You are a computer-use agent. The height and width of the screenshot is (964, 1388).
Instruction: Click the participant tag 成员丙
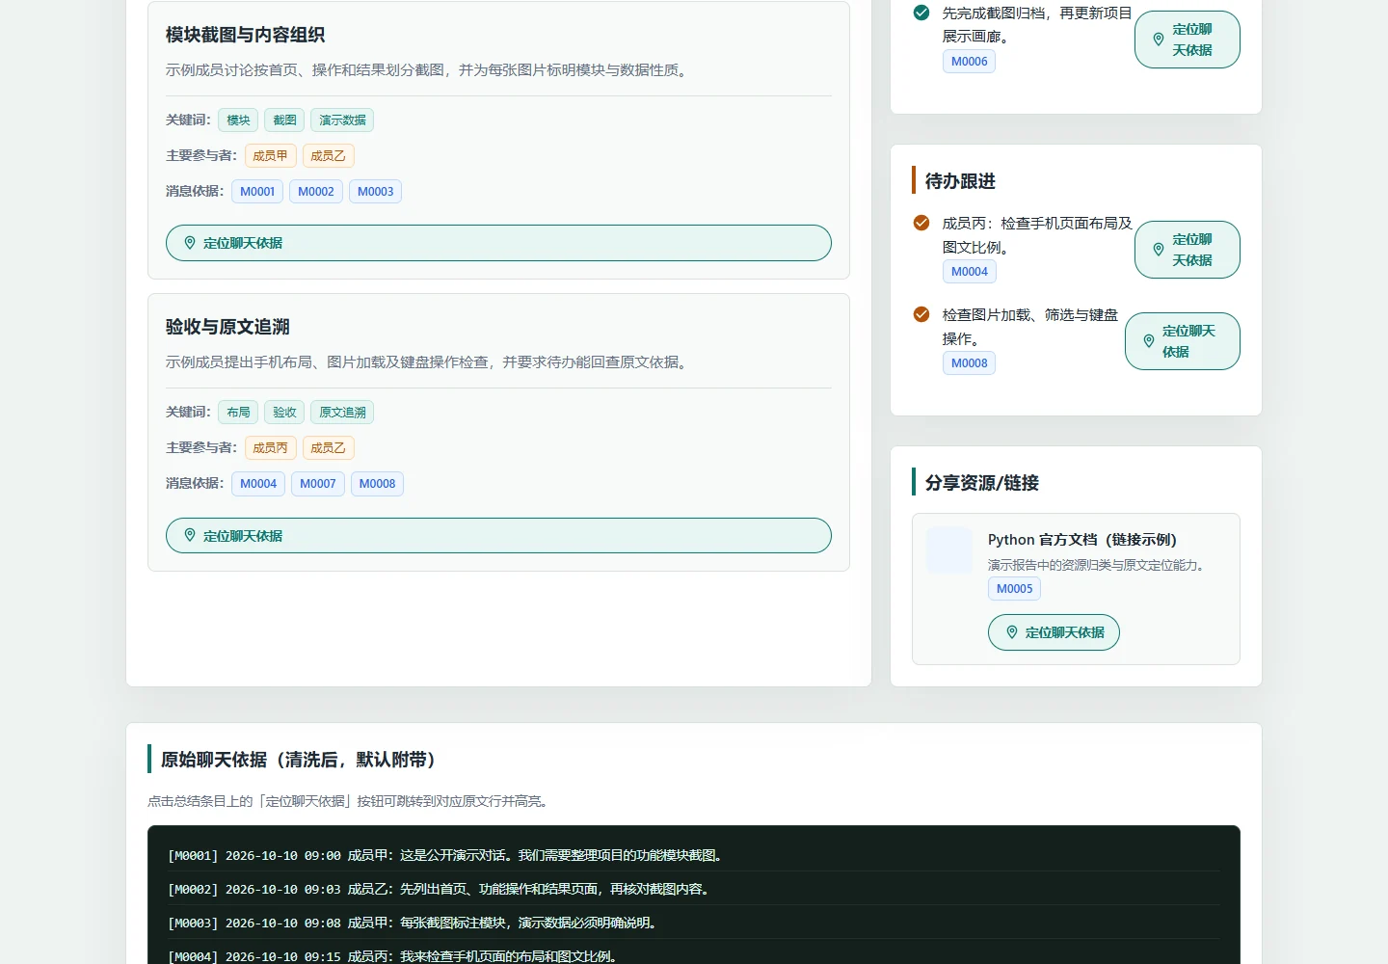(x=270, y=447)
